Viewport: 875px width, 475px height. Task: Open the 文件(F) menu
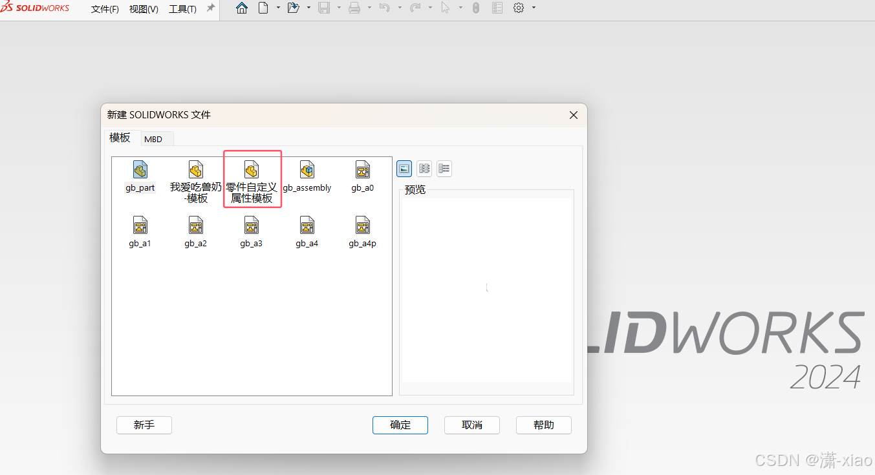(105, 9)
